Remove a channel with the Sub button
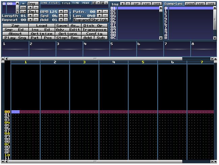This screenshot has width=219, height=165. (x=101, y=38)
